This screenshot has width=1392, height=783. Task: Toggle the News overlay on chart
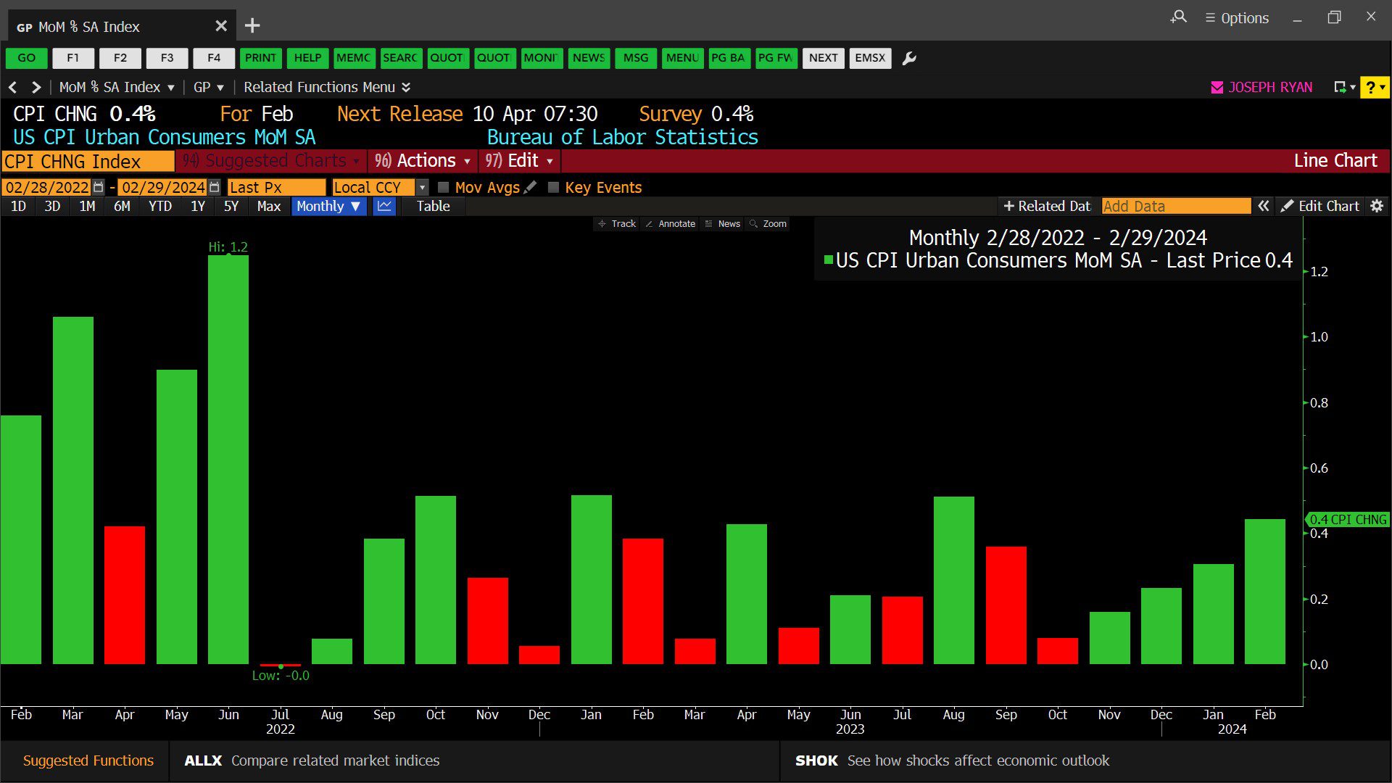[722, 224]
